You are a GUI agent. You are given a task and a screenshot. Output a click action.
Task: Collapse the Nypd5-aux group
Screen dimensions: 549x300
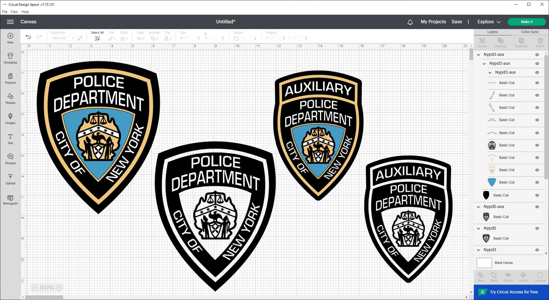pos(478,207)
